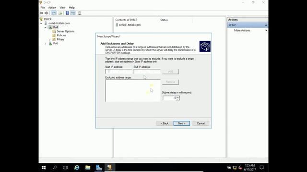
Task: Cancel the New Scope Wizard
Action: pyautogui.click(x=201, y=123)
